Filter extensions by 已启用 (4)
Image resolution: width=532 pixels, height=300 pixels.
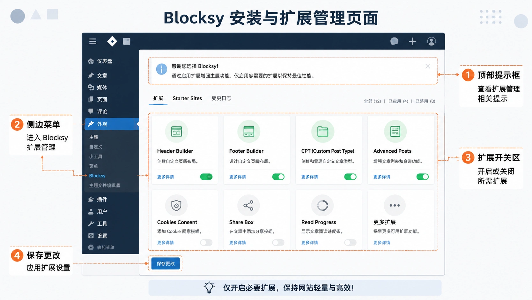pos(398,101)
